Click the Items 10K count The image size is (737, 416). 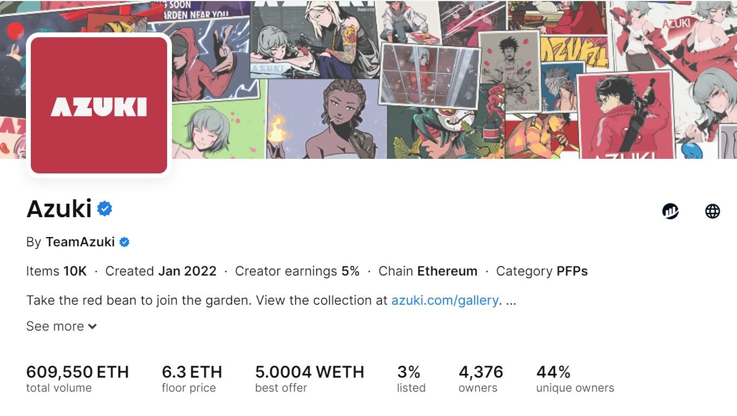coord(56,271)
